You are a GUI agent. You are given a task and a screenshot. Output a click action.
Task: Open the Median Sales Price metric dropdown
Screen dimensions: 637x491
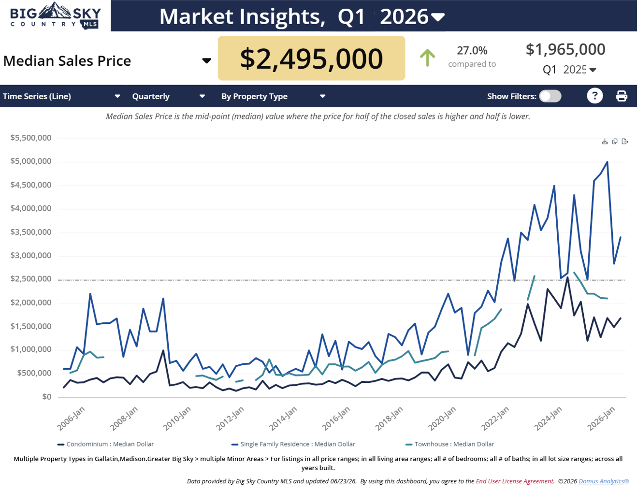click(107, 61)
